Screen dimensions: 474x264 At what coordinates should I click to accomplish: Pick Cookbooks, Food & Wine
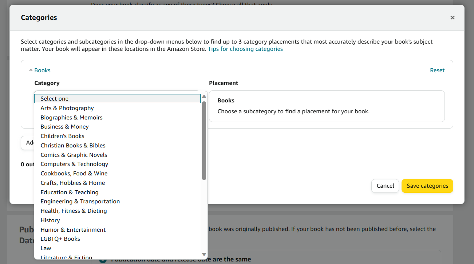[x=74, y=174]
